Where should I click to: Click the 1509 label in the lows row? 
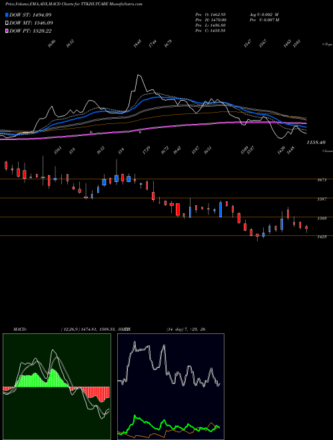point(244,150)
